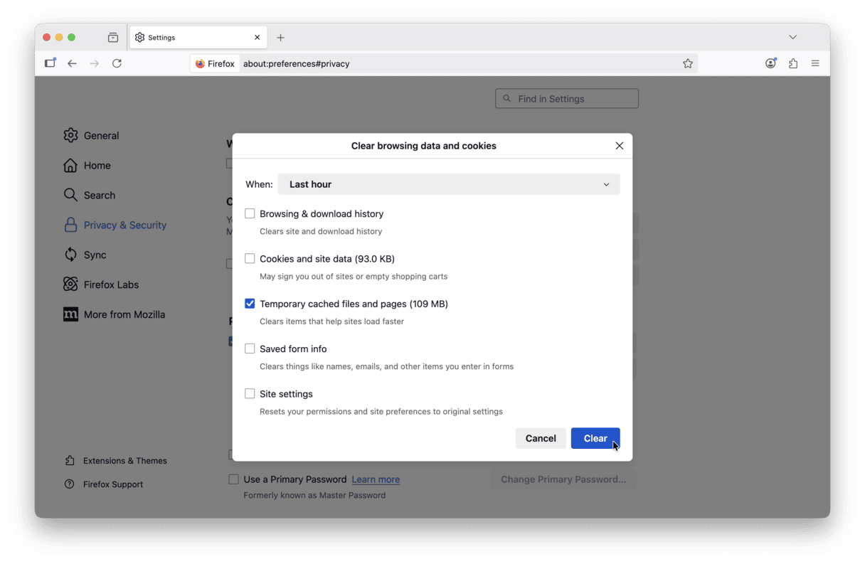Open the hamburger application menu

[815, 63]
